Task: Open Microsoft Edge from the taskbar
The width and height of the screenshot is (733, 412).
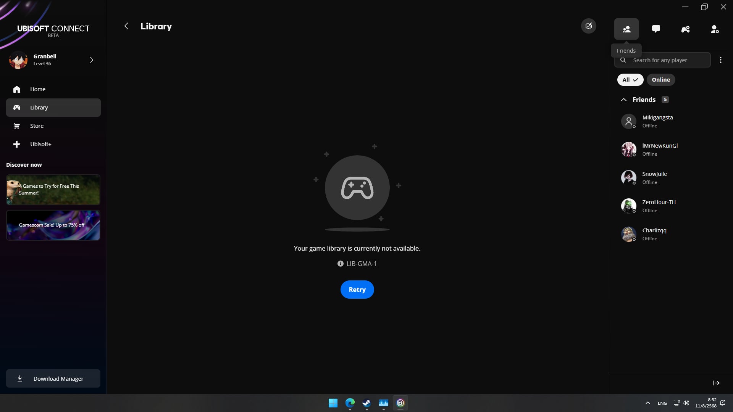Action: pyautogui.click(x=350, y=403)
